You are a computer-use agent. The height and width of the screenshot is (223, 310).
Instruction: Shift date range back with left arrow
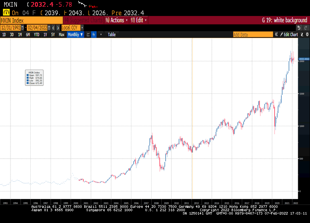pos(53,28)
